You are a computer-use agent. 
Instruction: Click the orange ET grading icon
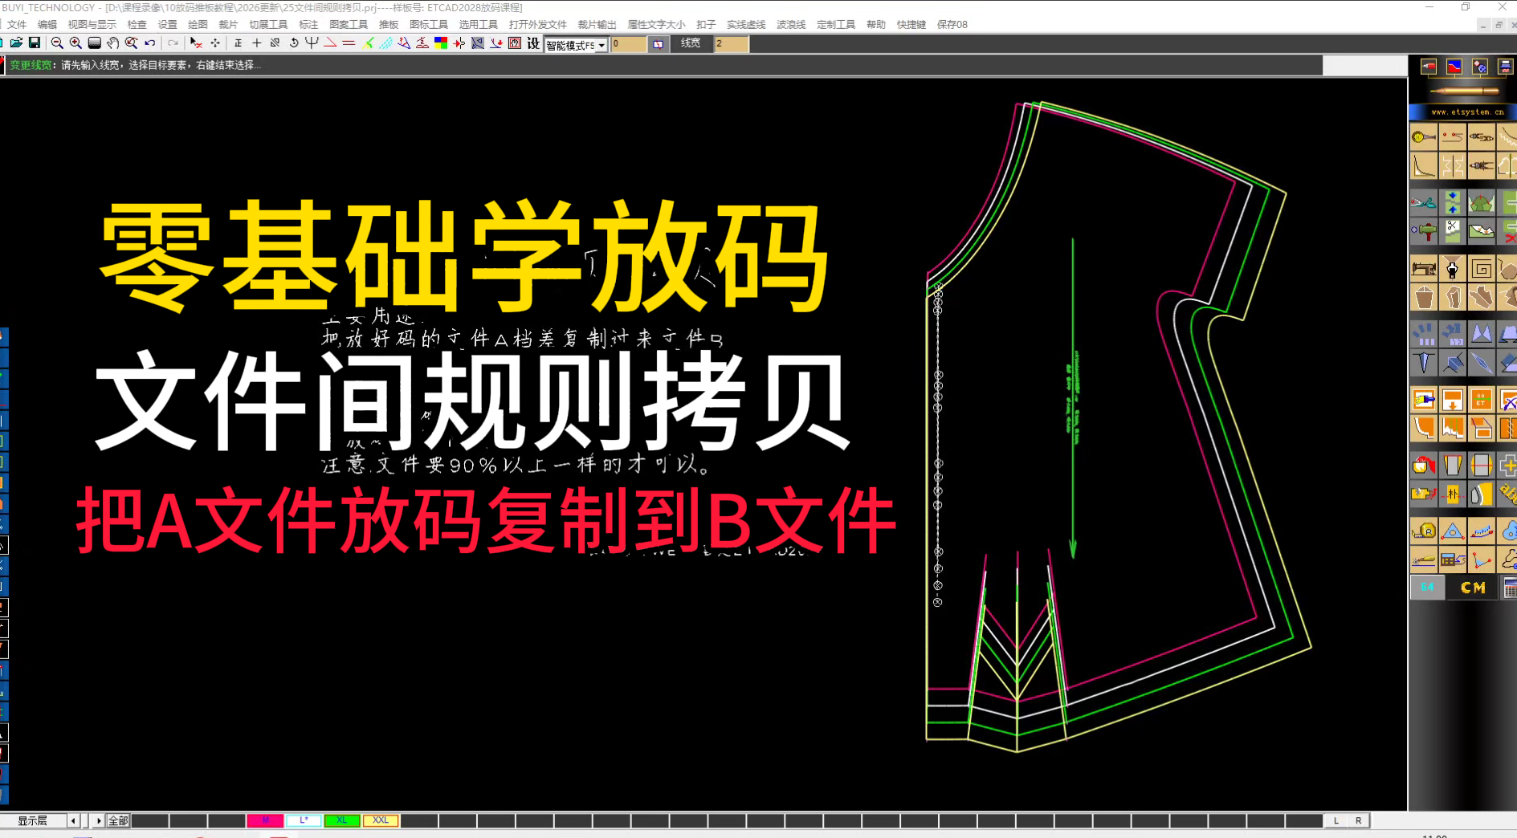click(1482, 399)
